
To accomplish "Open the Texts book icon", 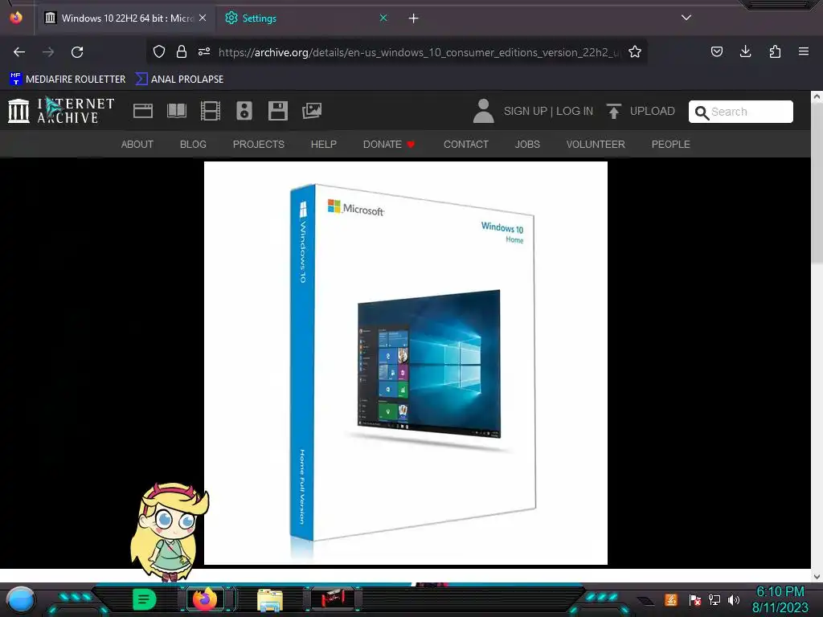I will 176,111.
